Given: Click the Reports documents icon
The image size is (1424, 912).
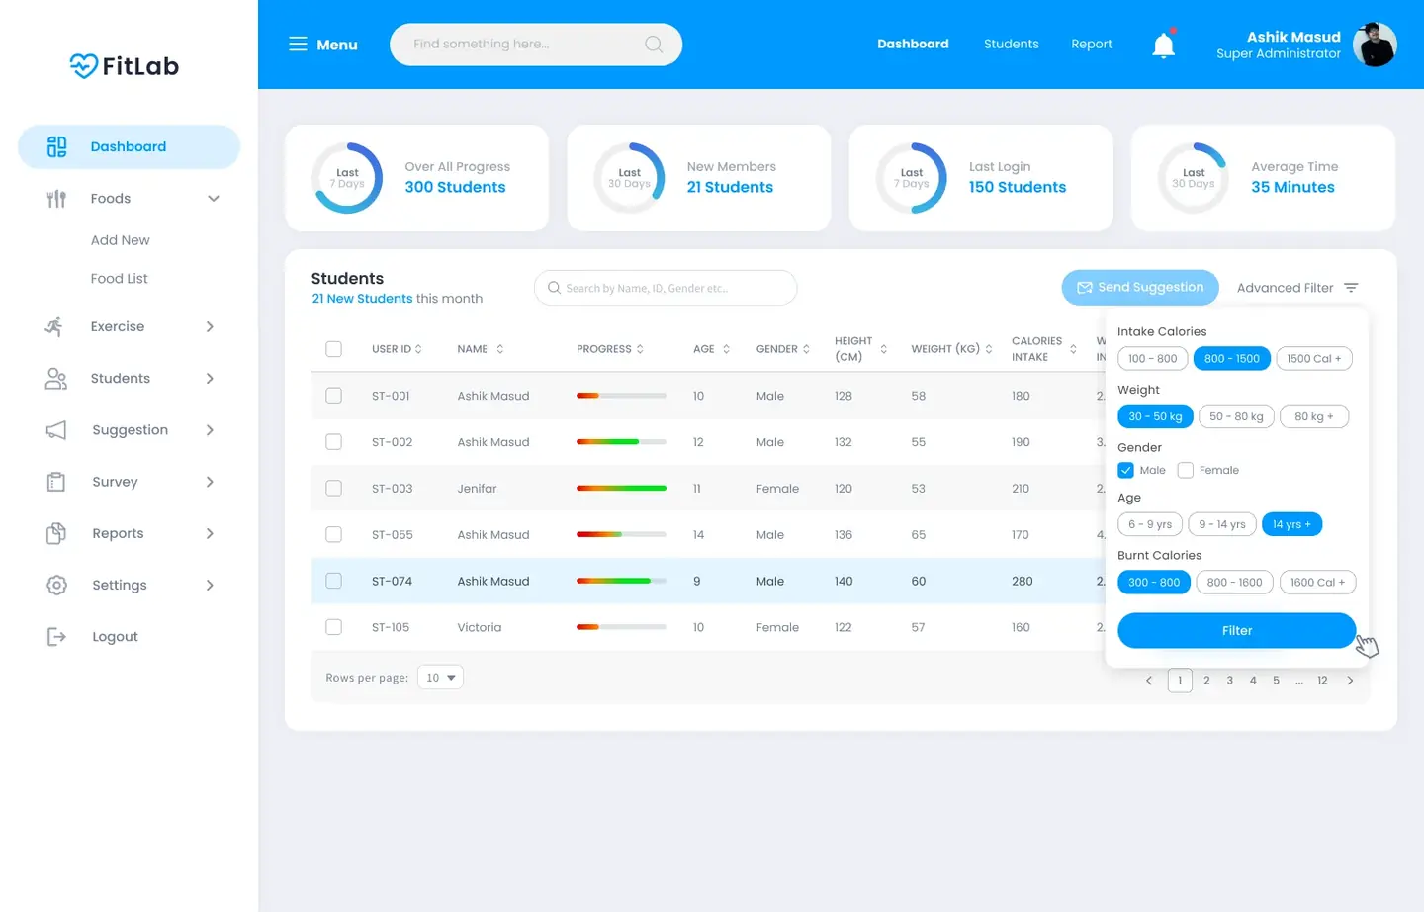Looking at the screenshot, I should 56,533.
